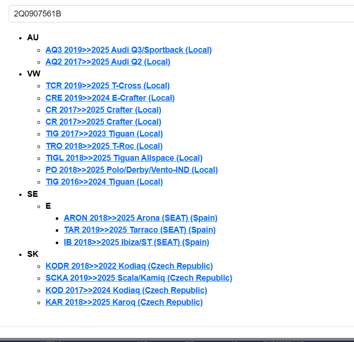Viewport: 354px width, 342px height.
Task: Open KAR 2018>>2025 Karoq link
Action: point(124,302)
